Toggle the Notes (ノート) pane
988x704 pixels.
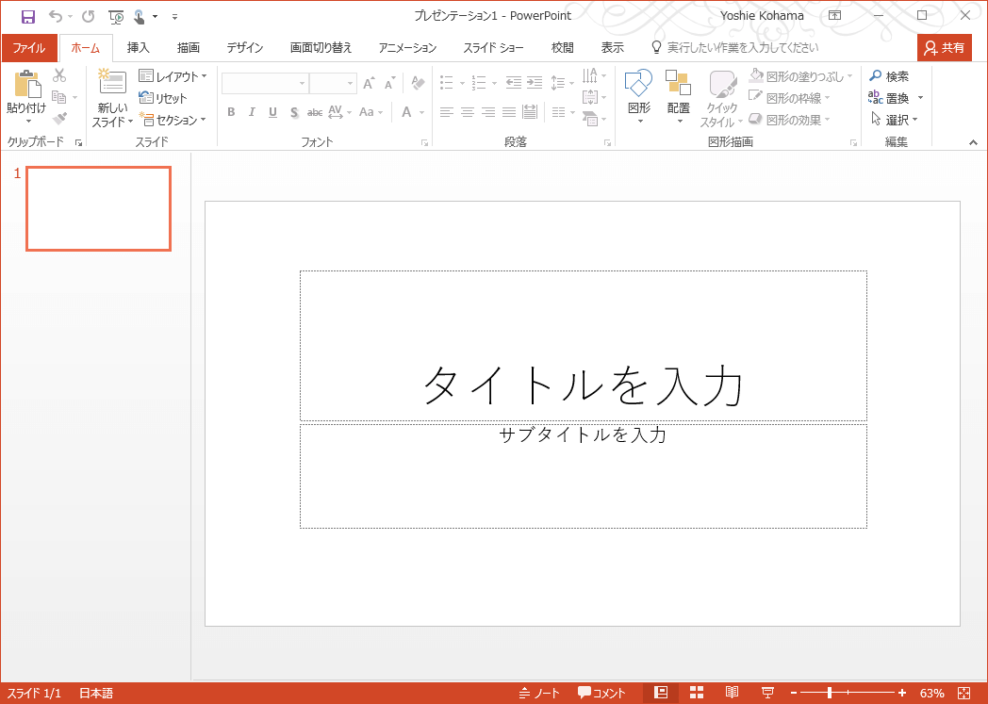tap(539, 693)
